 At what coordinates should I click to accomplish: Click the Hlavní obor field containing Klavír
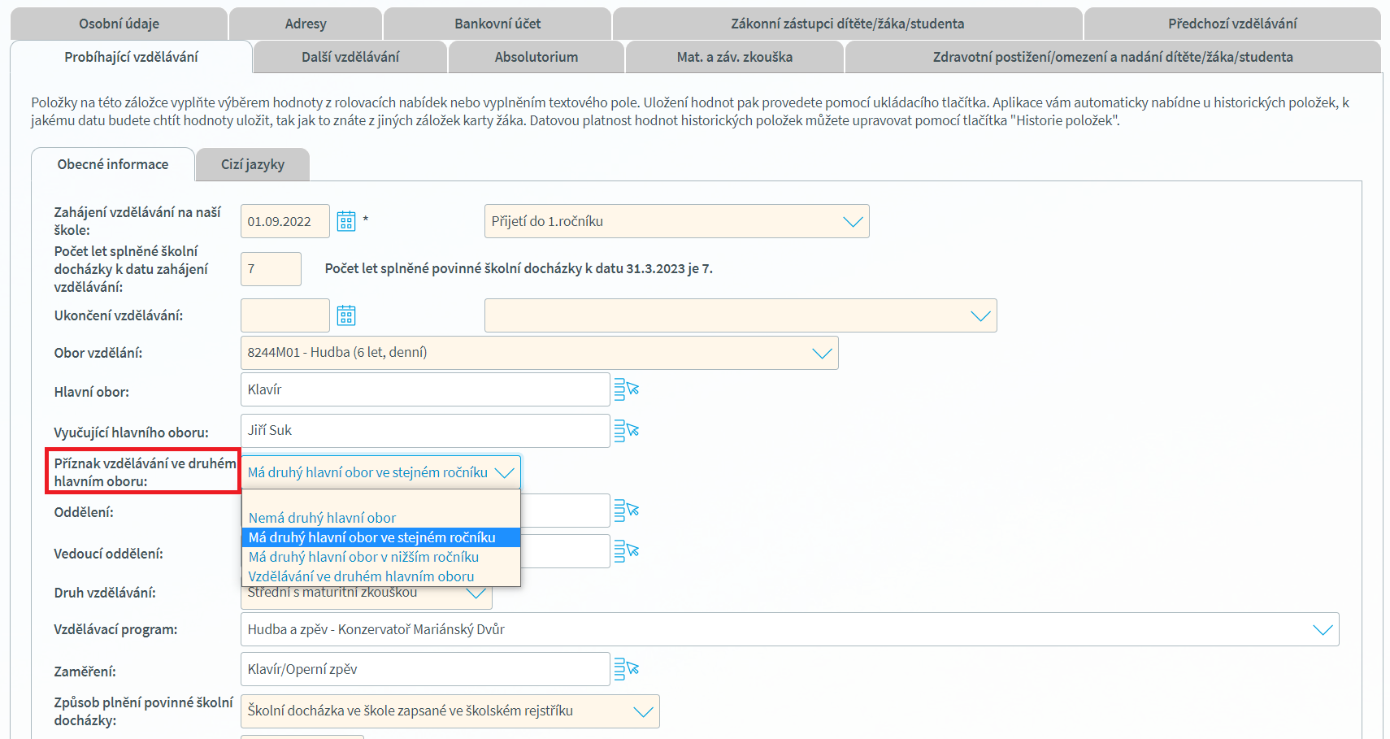425,389
